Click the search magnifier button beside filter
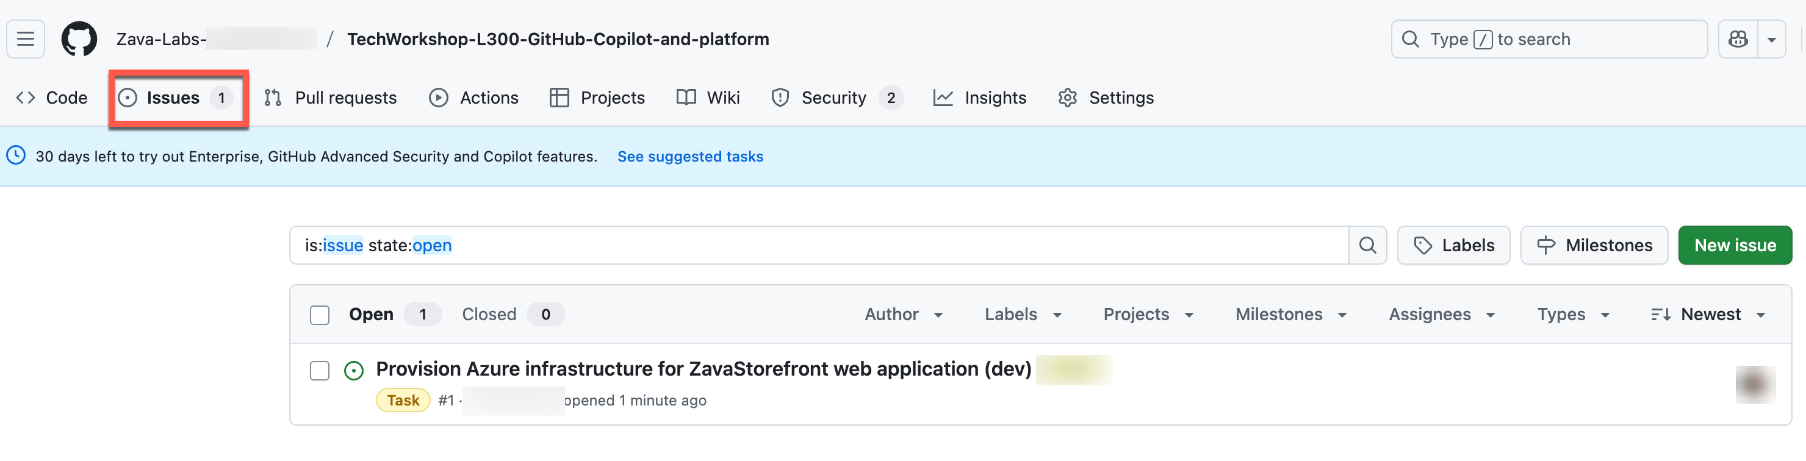The width and height of the screenshot is (1806, 461). click(1367, 245)
